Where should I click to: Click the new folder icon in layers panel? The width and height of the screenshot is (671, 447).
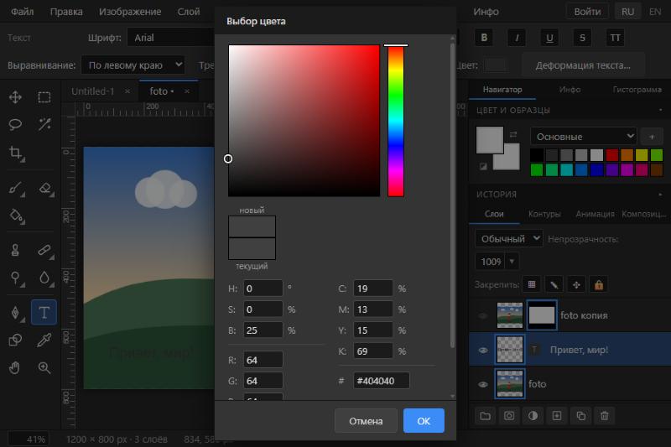pos(486,416)
